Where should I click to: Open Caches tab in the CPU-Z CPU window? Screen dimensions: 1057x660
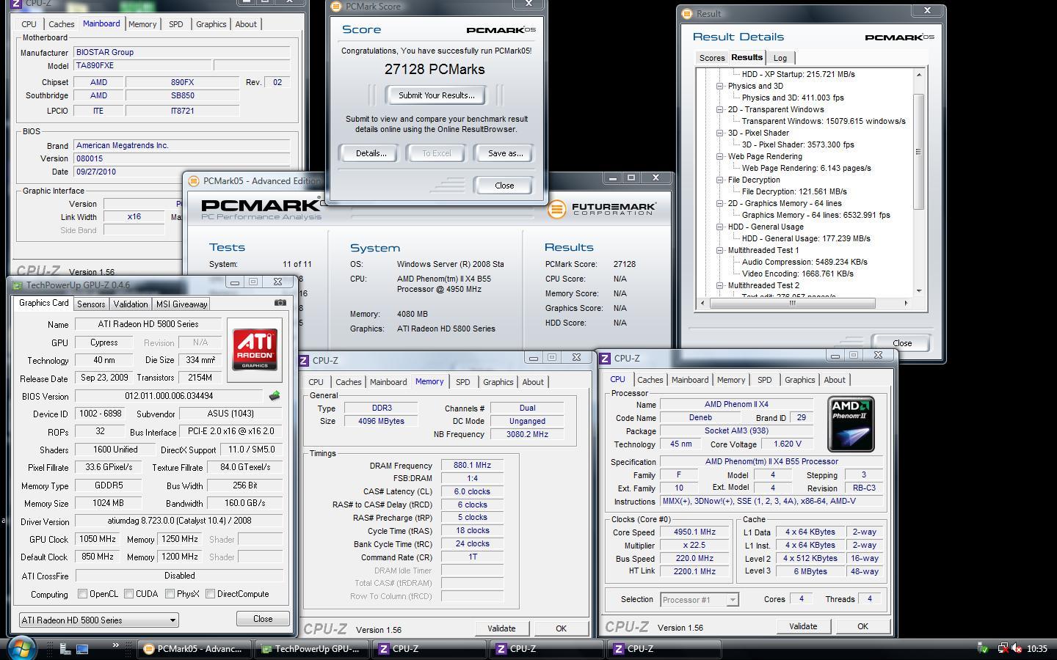[650, 380]
